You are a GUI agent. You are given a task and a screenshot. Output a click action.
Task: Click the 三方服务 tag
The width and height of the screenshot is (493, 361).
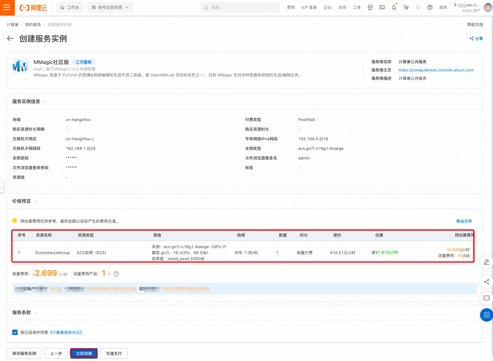pyautogui.click(x=83, y=62)
